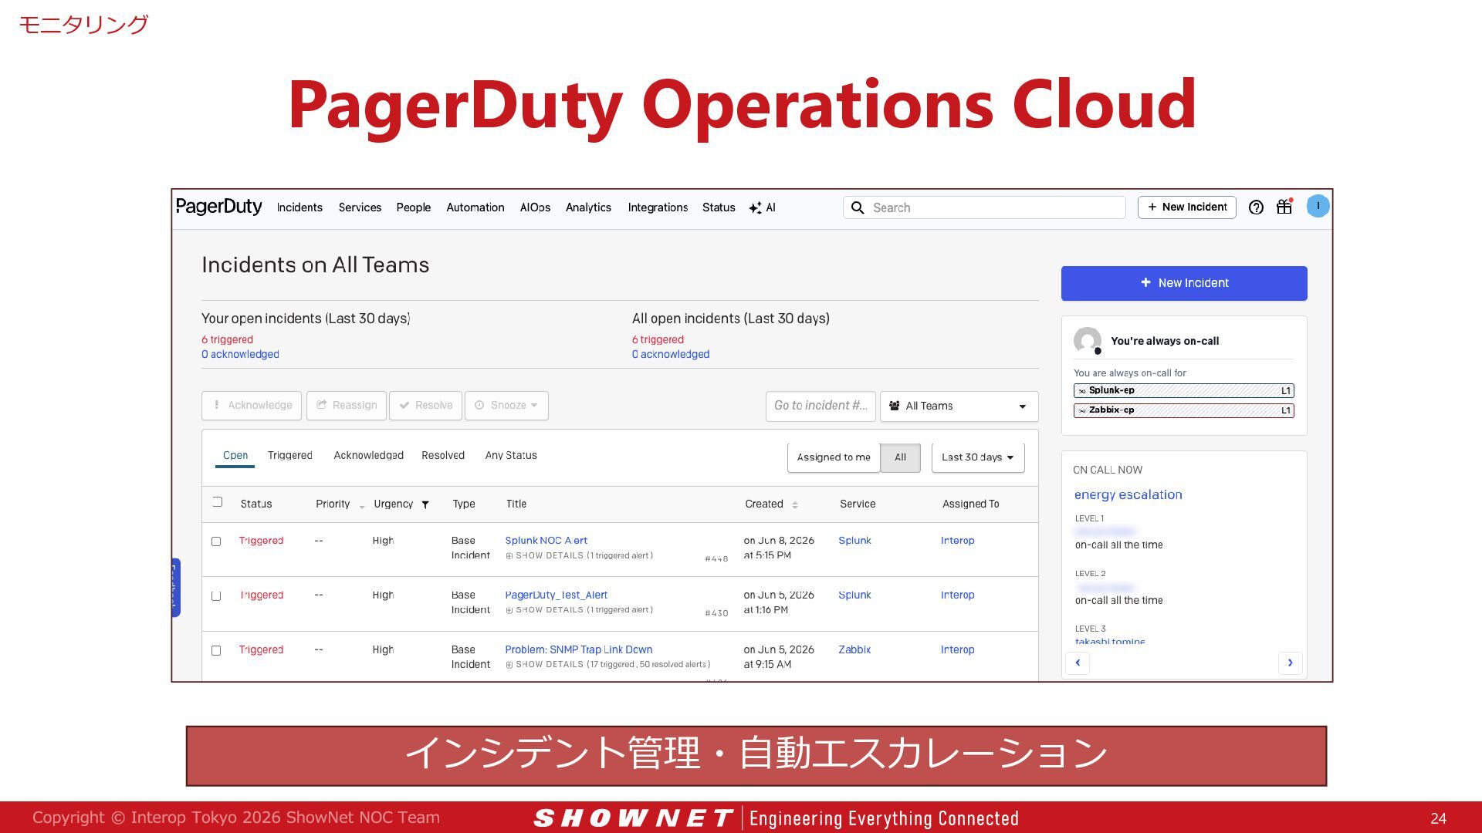Open the People menu
Image resolution: width=1482 pixels, height=833 pixels.
click(x=414, y=207)
